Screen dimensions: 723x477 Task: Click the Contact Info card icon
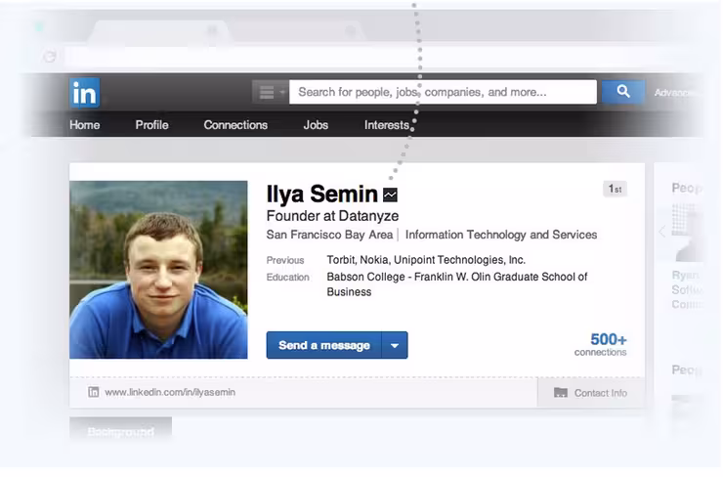(x=561, y=393)
